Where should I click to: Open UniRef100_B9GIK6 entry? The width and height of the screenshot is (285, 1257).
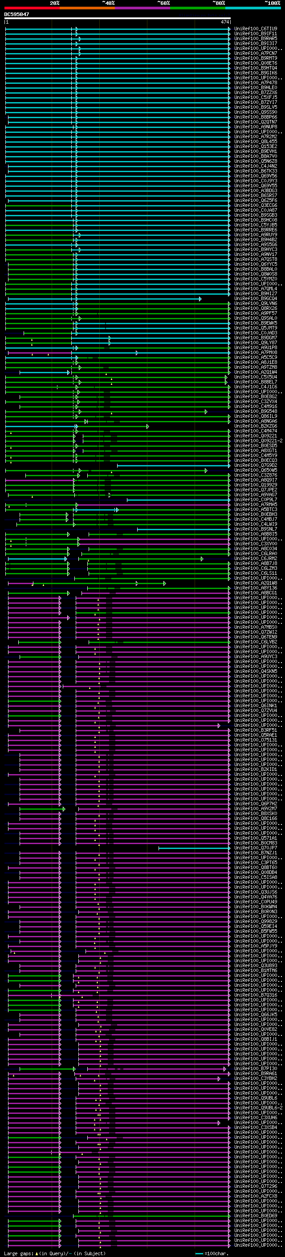[256, 73]
